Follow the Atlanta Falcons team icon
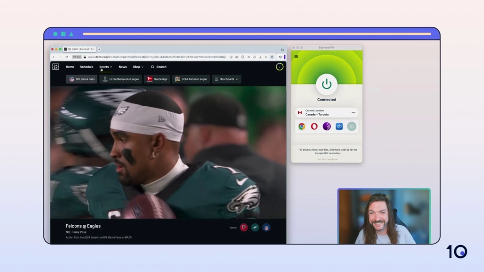This screenshot has height=272, width=484. tap(243, 228)
